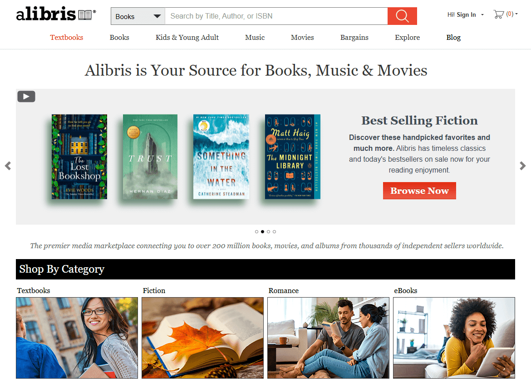Open The Midnight Library book cover
Viewport: 531px width, 385px height.
(292, 157)
